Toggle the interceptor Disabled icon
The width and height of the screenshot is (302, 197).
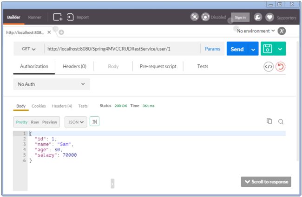[205, 17]
